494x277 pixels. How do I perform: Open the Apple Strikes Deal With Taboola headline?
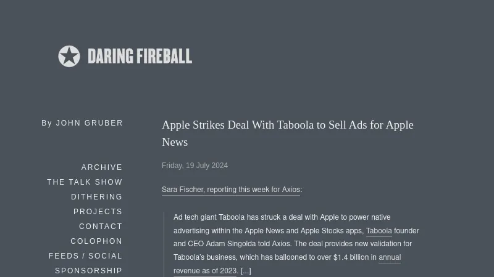coord(288,134)
